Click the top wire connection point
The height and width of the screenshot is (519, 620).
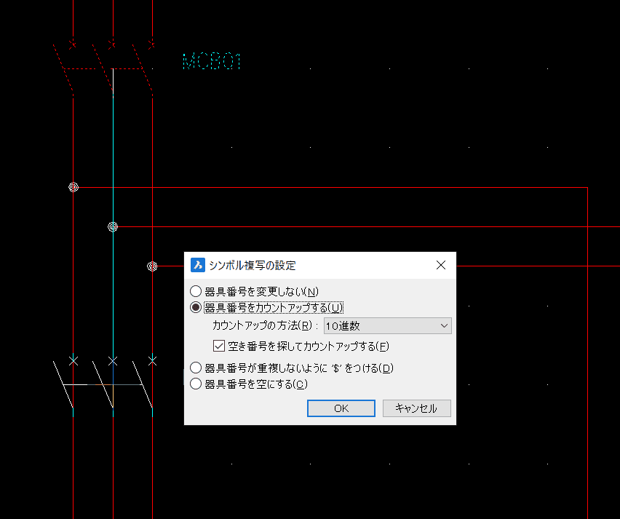(73, 187)
